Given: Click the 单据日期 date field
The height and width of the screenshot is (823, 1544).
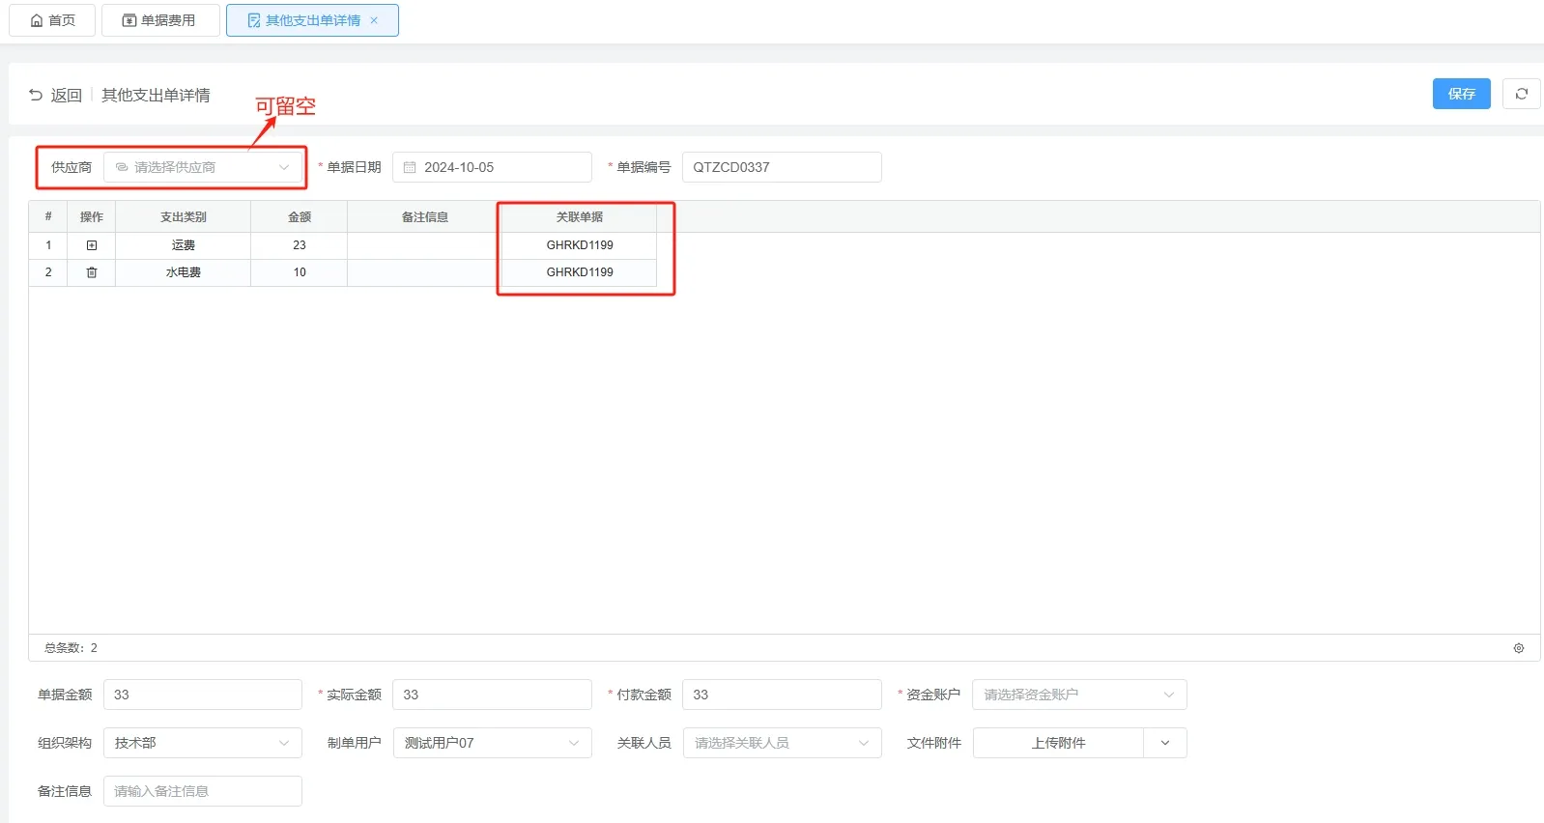Looking at the screenshot, I should tap(492, 167).
